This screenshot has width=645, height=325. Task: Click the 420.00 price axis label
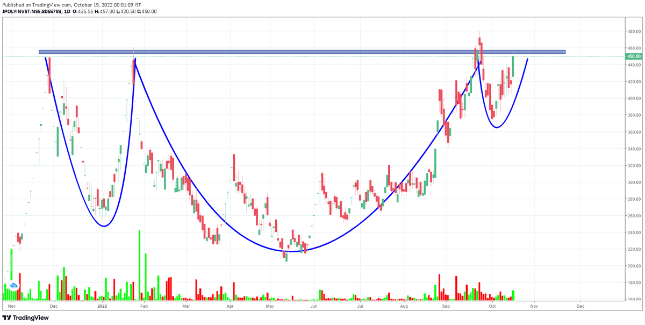[x=634, y=82]
